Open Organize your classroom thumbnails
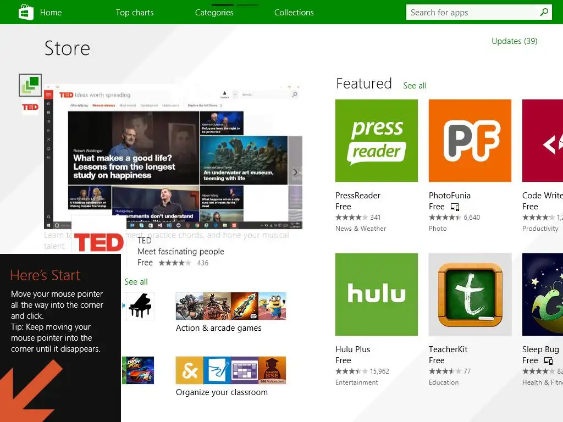This screenshot has height=422, width=563. coord(231,370)
